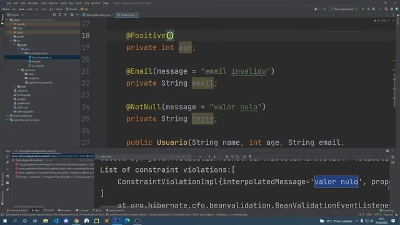Open the Dependencies tool tab
The width and height of the screenshot is (400, 225).
pyautogui.click(x=115, y=211)
